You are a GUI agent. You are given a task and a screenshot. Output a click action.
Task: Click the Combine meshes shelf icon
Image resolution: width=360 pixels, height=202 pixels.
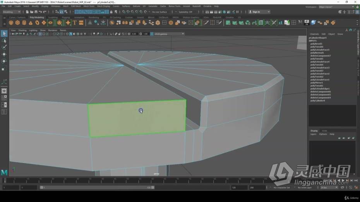112,23
